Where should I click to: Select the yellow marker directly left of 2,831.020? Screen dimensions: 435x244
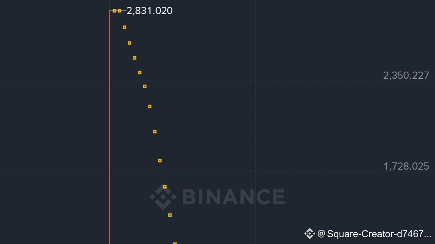pyautogui.click(x=119, y=11)
